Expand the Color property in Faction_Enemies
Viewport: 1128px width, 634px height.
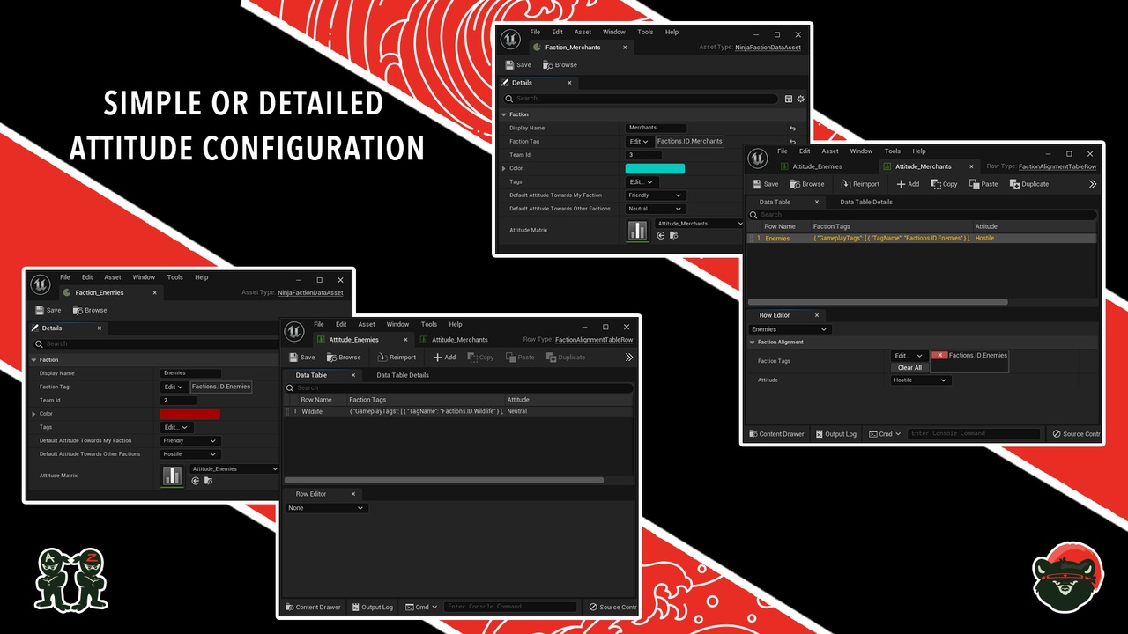(x=34, y=414)
